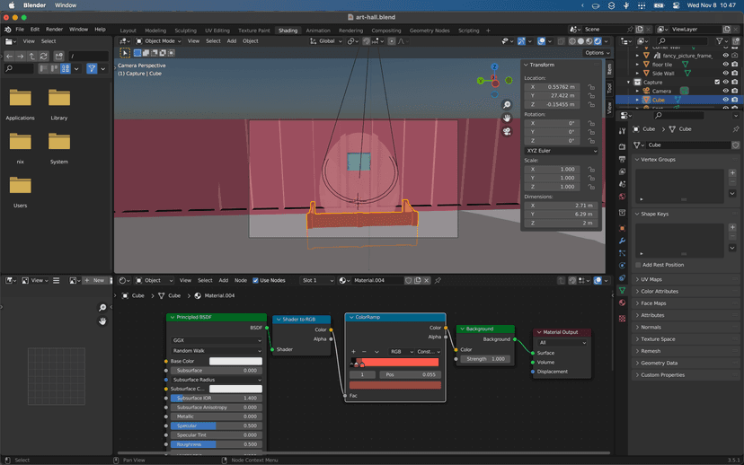Toggle Use Nodes checkbox
The width and height of the screenshot is (744, 465).
pyautogui.click(x=255, y=280)
